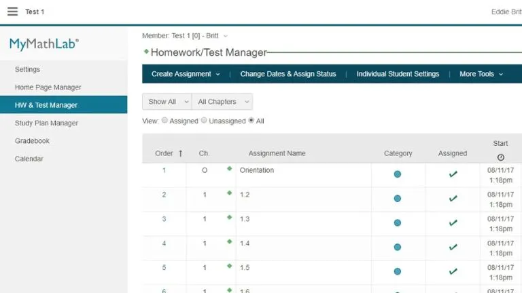
Task: Open the hamburger navigation menu
Action: coord(13,12)
